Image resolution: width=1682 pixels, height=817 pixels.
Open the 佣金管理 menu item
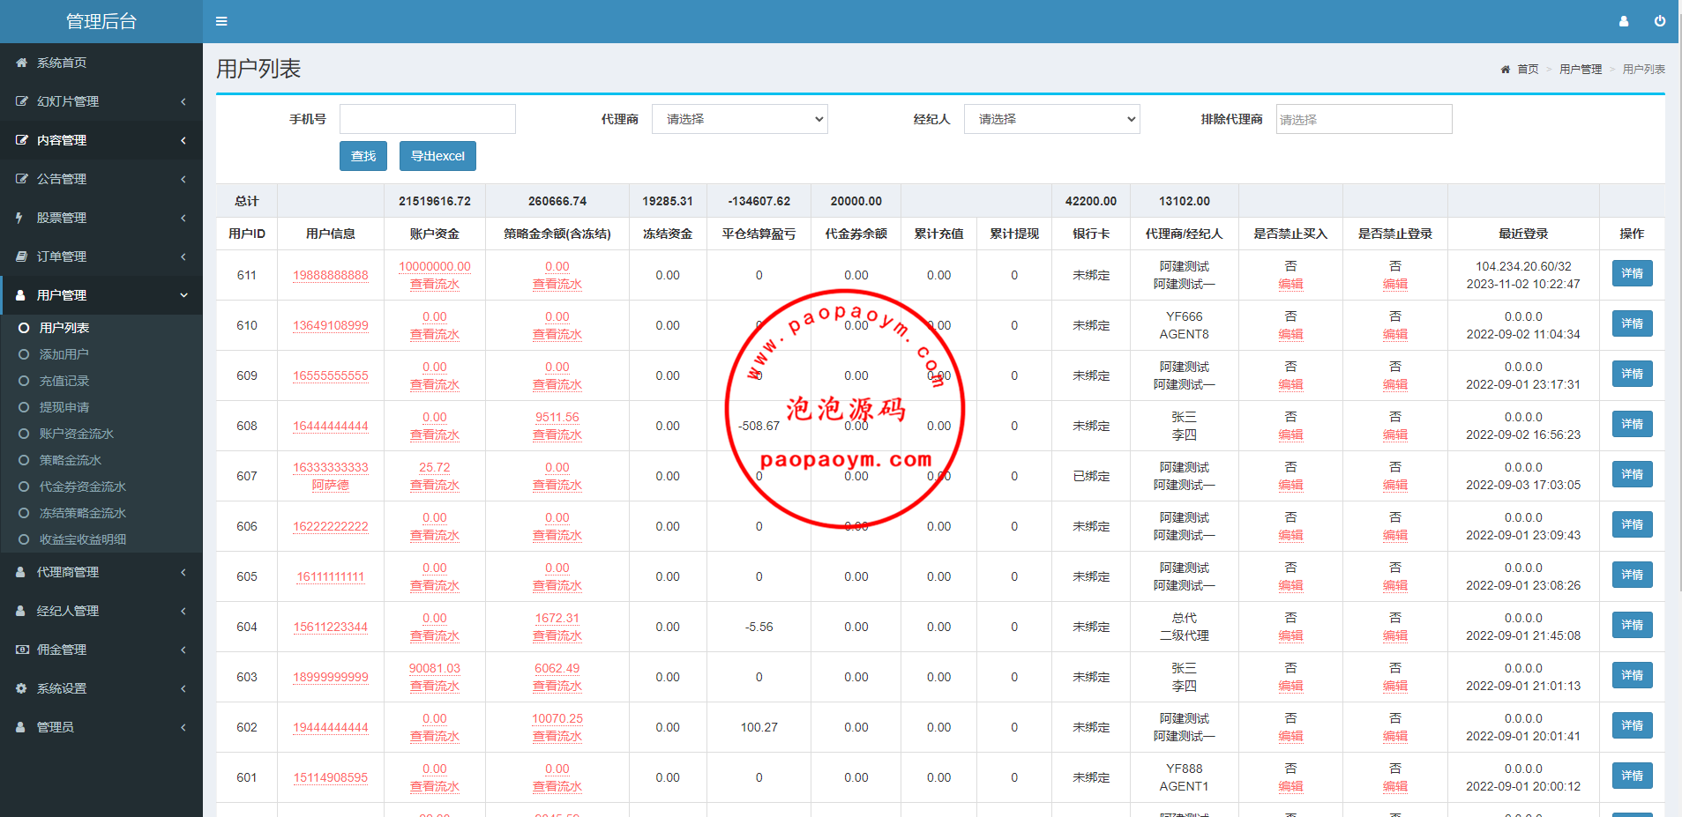coord(101,650)
